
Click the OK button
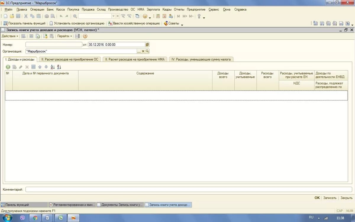317,198
